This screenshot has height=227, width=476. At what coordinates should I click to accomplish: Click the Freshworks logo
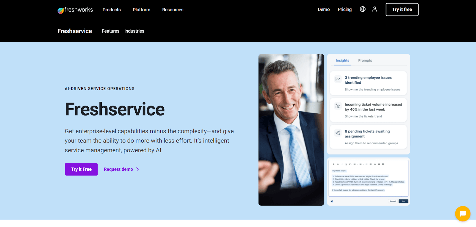[x=75, y=10]
